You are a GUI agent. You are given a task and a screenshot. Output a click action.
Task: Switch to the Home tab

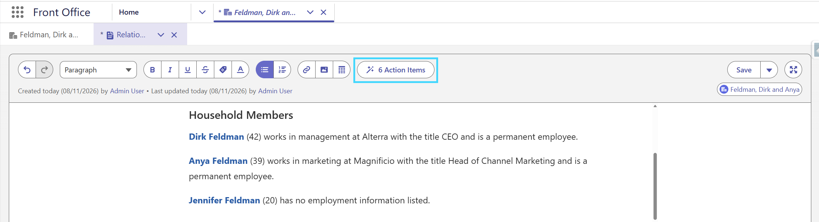129,12
